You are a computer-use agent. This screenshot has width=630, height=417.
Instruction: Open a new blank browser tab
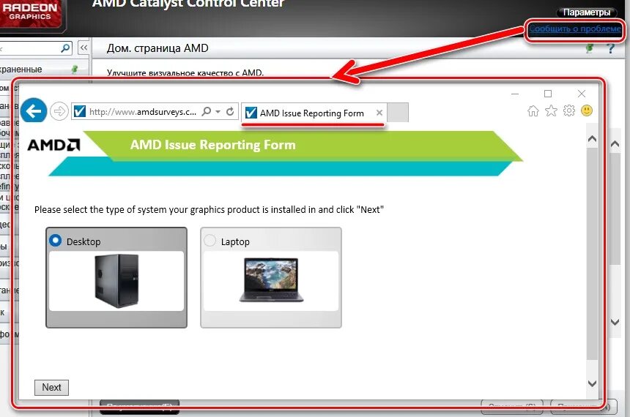[x=398, y=113]
